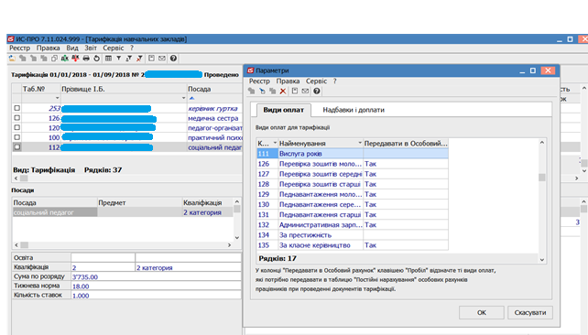Switch to Надбавки і доплати tab

[354, 110]
